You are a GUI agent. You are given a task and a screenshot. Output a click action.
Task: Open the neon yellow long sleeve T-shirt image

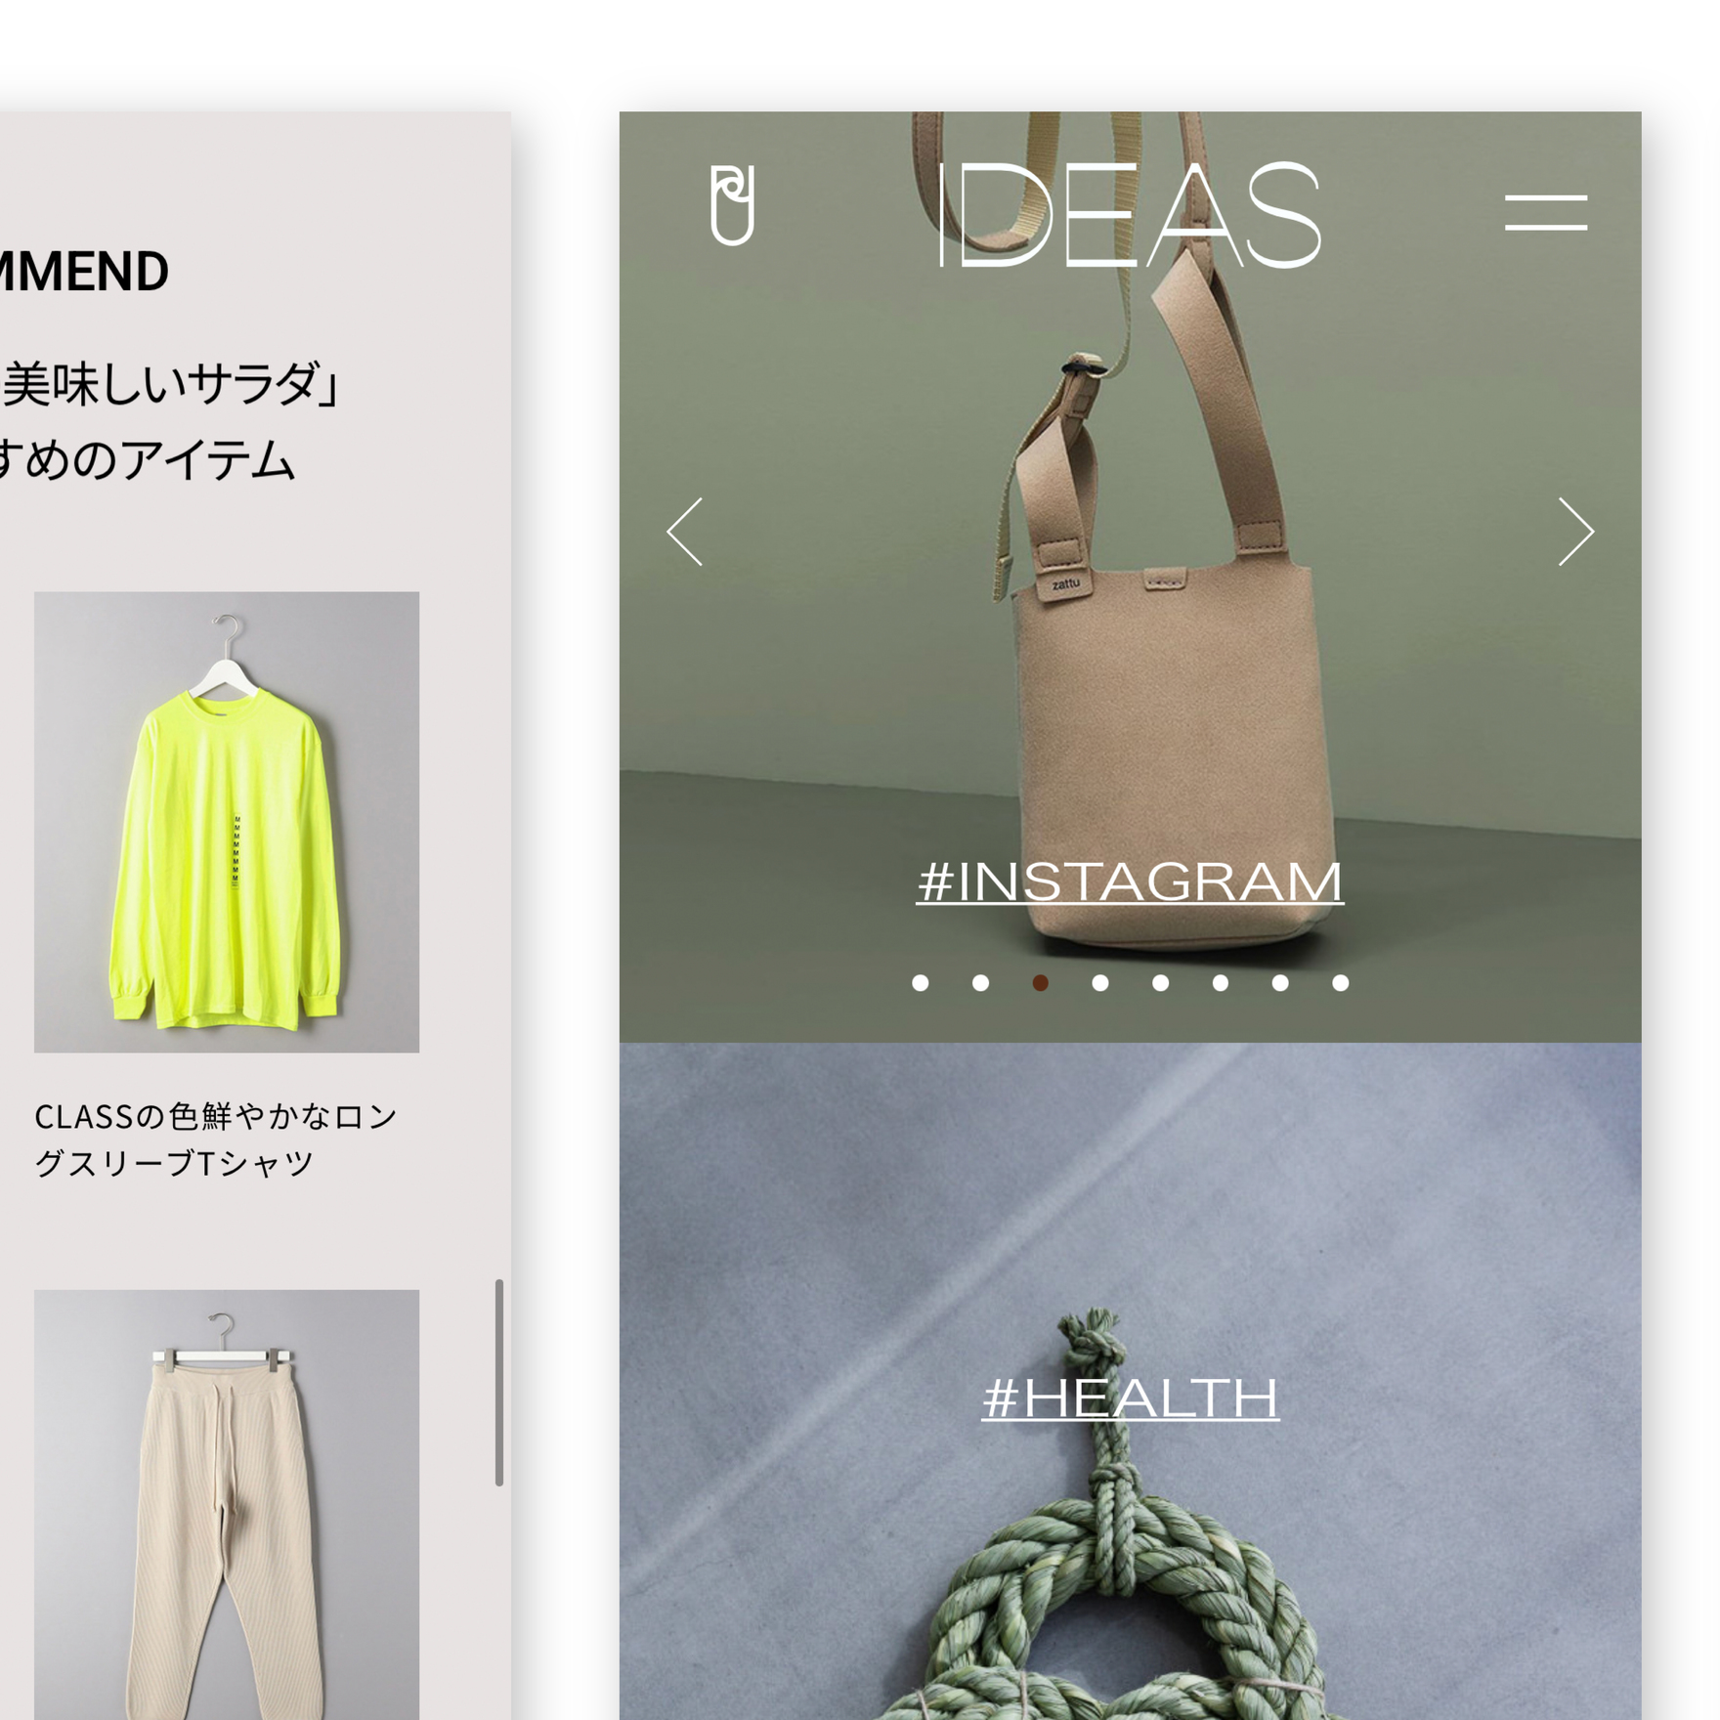[x=227, y=822]
